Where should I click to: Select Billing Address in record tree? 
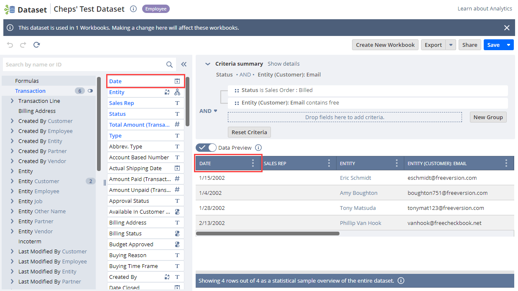point(37,111)
